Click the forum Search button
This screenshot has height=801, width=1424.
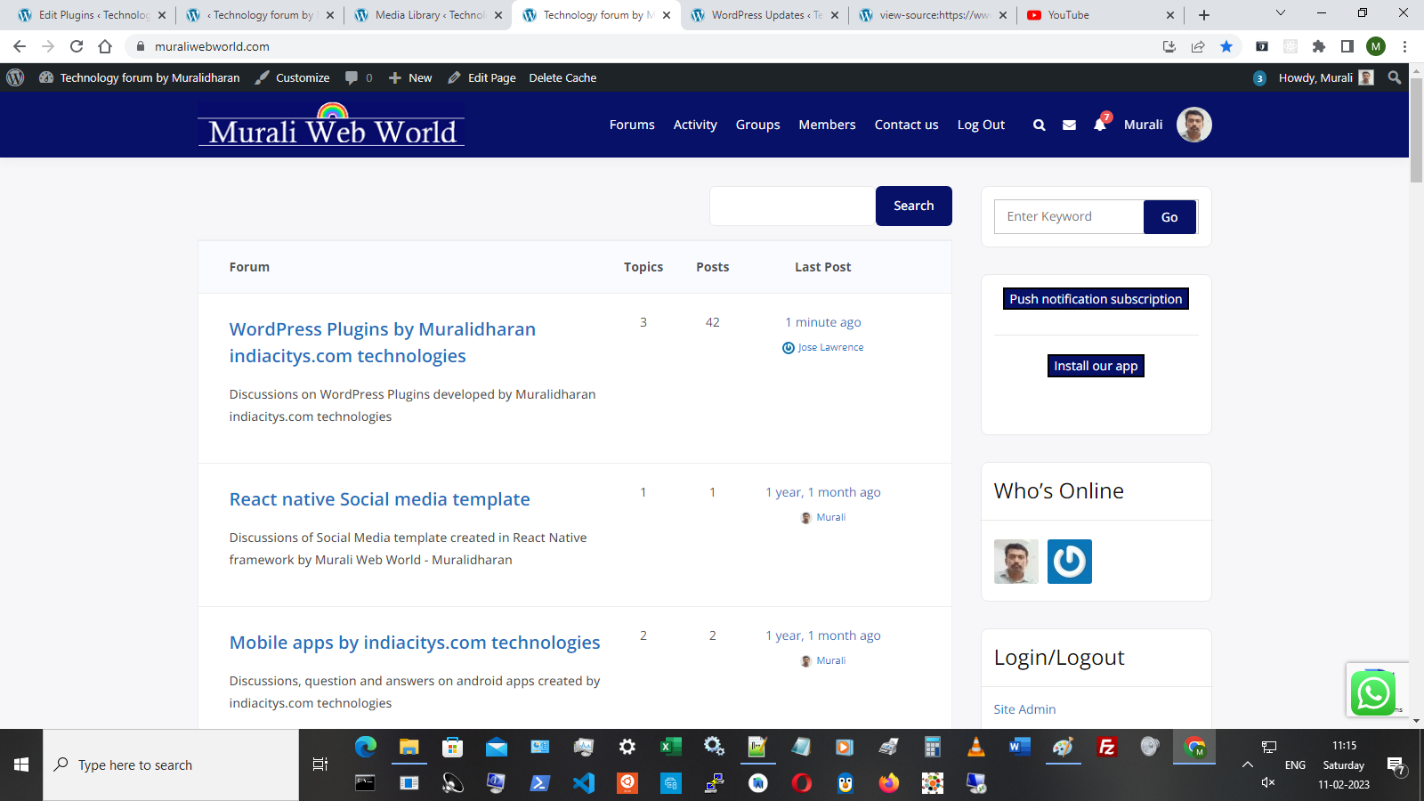[x=914, y=206]
